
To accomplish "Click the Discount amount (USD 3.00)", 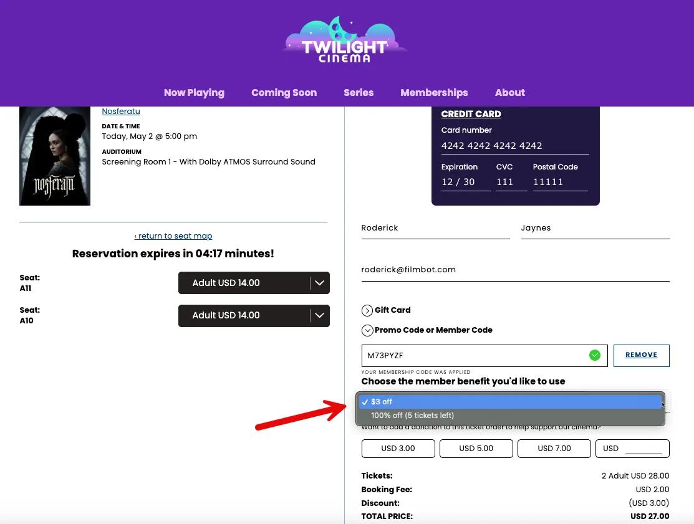I will (x=649, y=503).
